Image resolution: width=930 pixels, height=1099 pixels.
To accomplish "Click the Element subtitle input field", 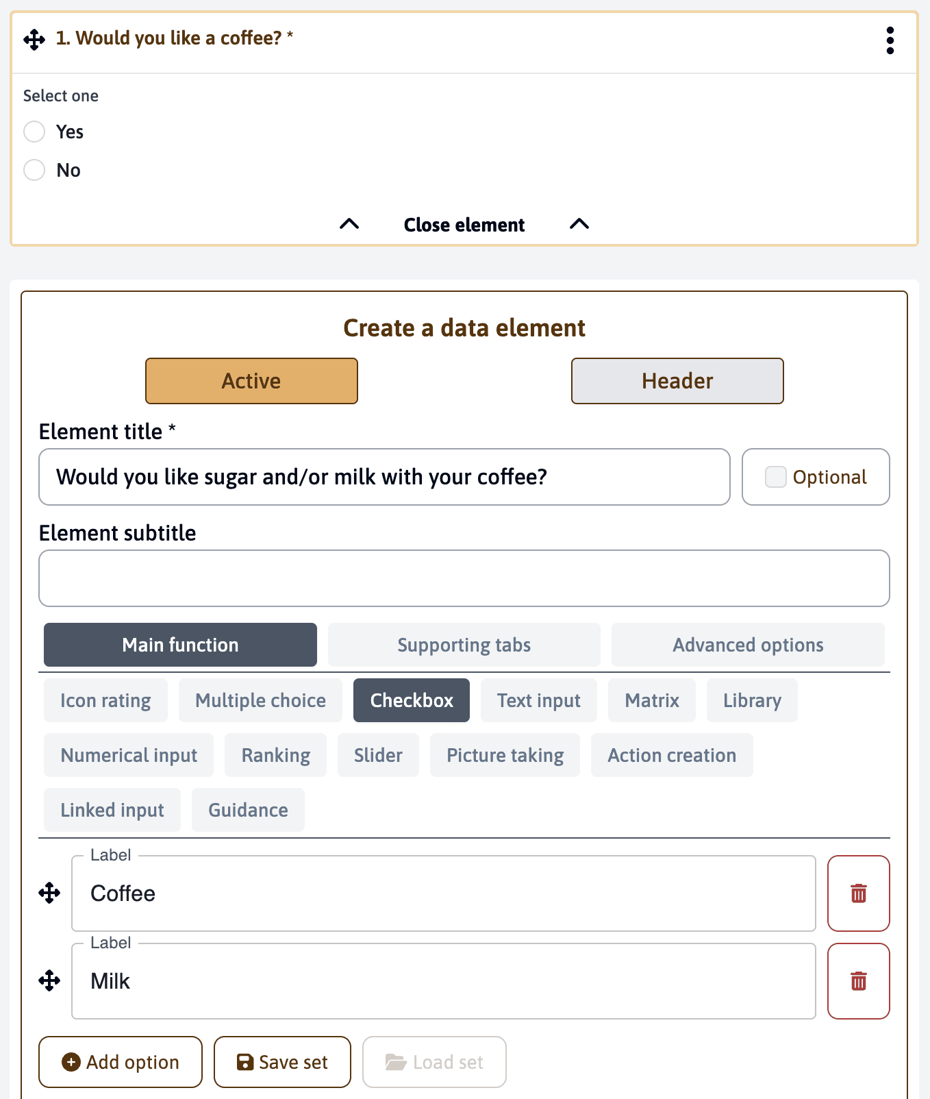I will tap(464, 578).
